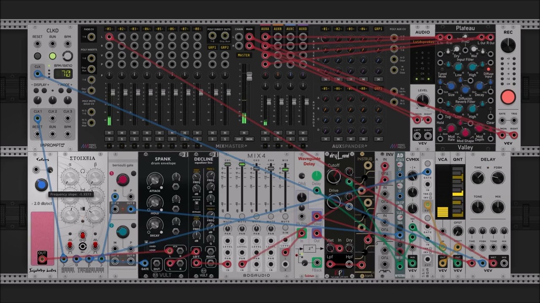Click the SPANK DECAY knob

coord(155,225)
